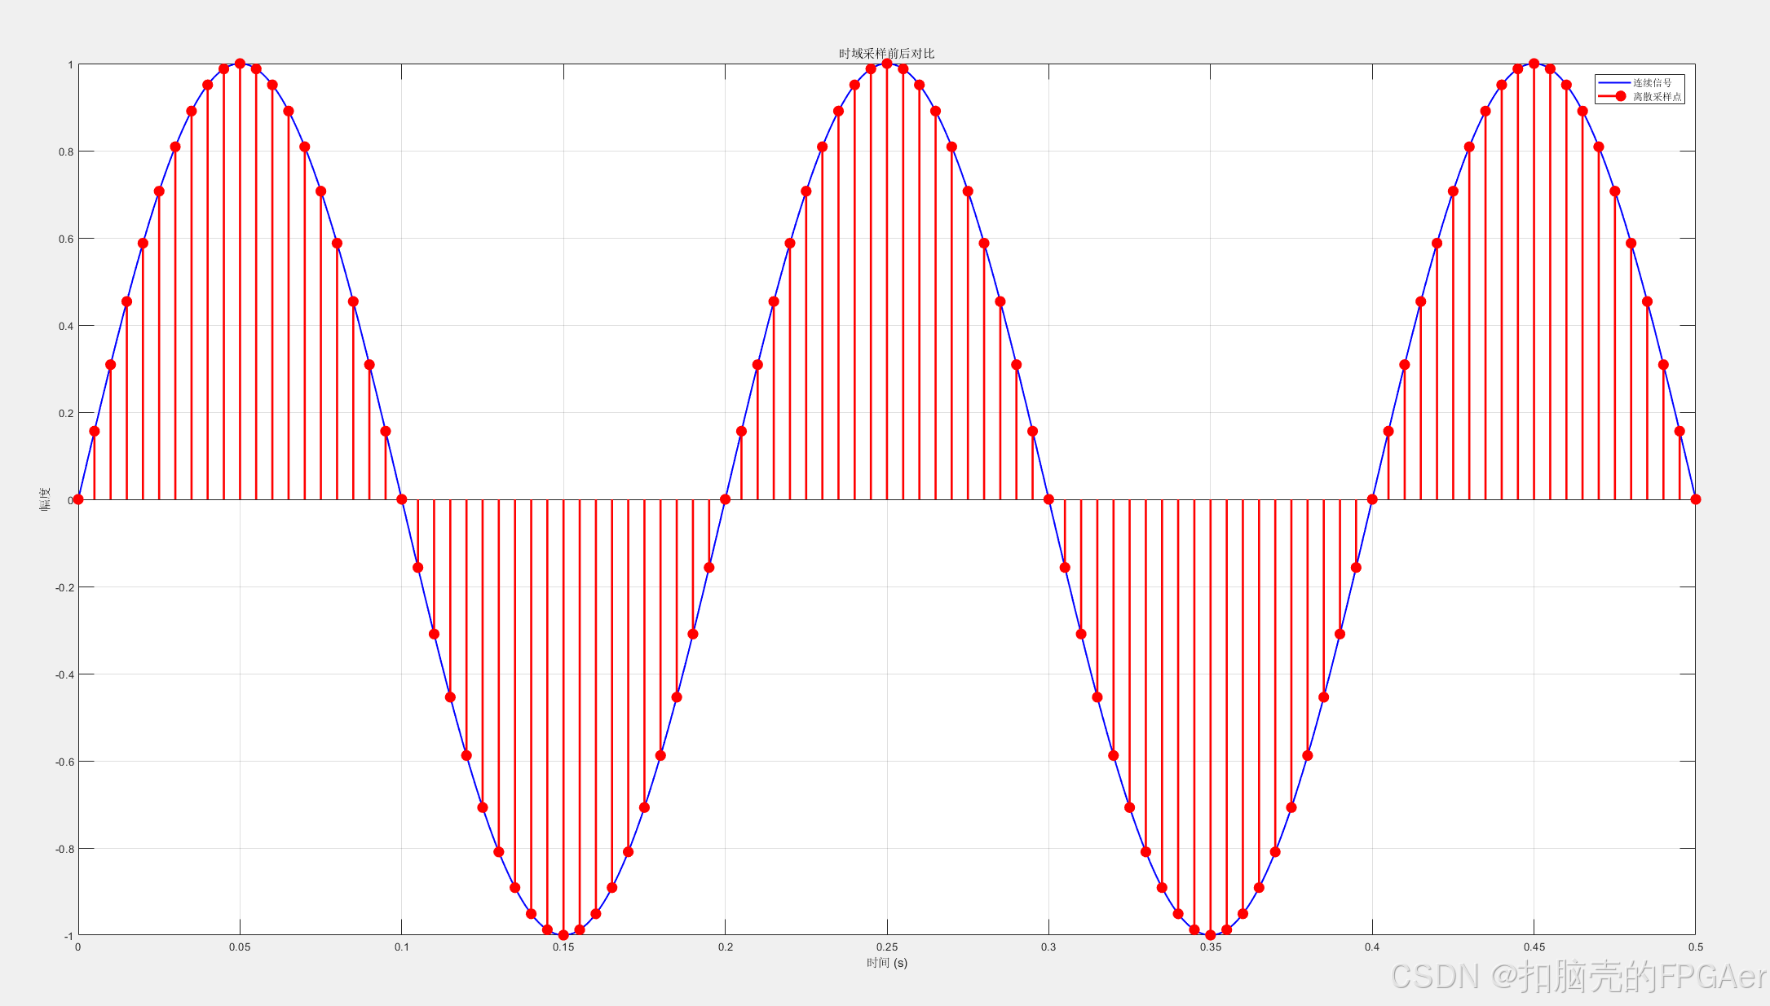
Task: Click the plot title 时域采样前后对比
Action: 886,53
